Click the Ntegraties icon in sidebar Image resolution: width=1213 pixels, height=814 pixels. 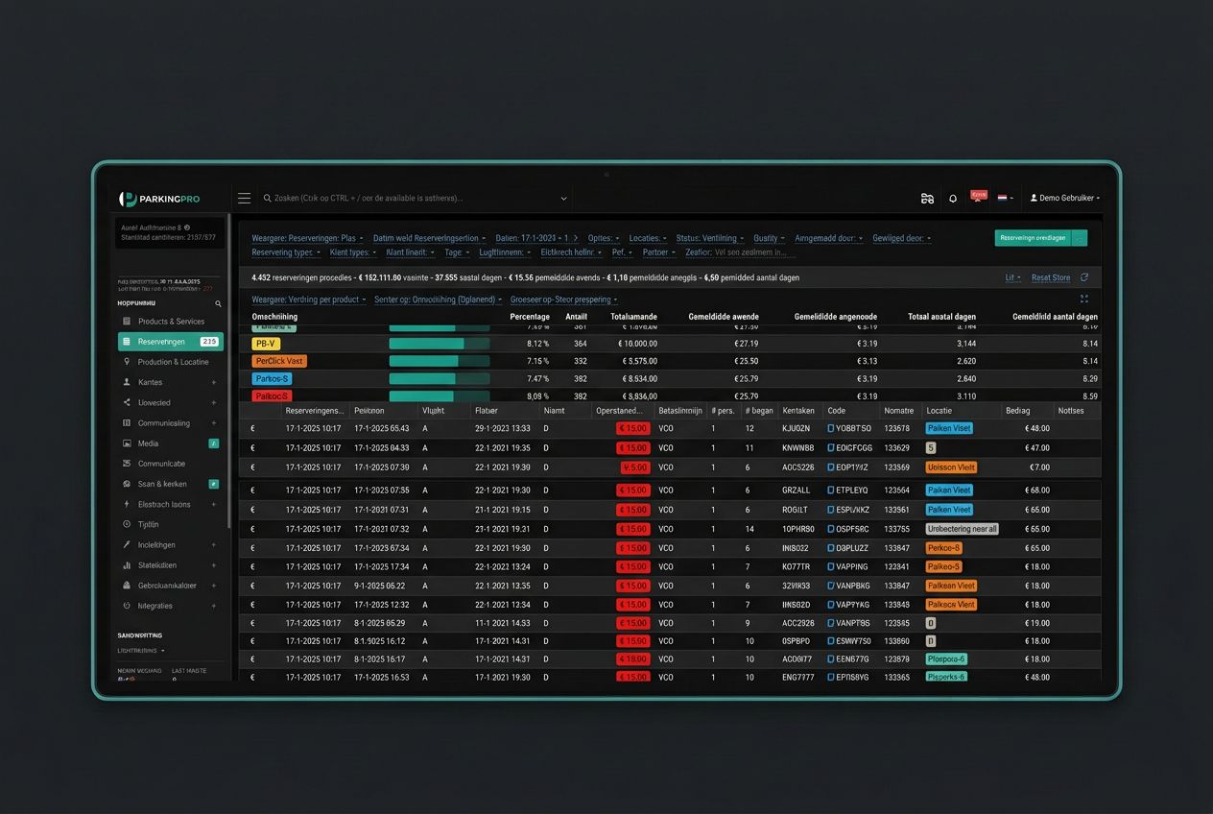[127, 606]
